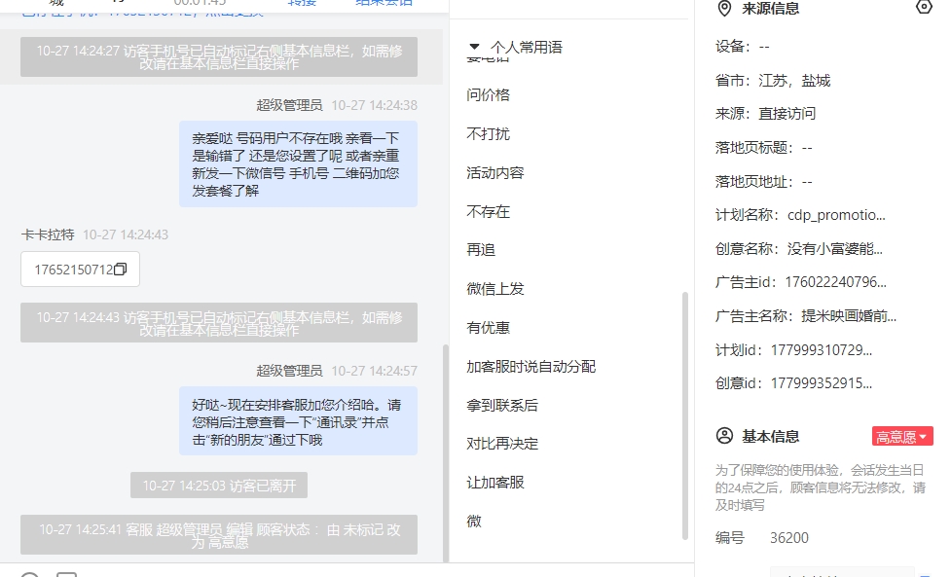Open the 高意愿 customer status dropdown
This screenshot has width=951, height=577.
click(902, 436)
